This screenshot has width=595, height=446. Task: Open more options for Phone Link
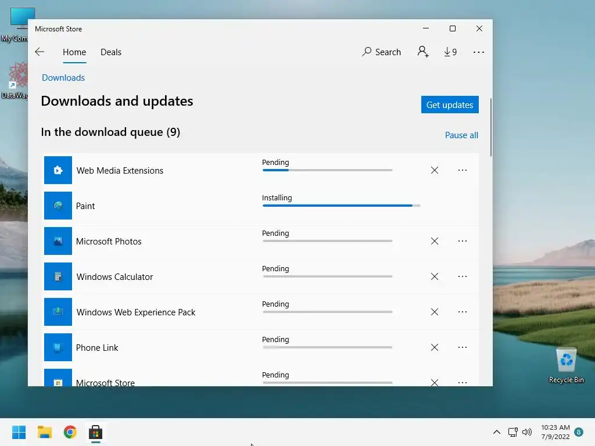pyautogui.click(x=462, y=347)
